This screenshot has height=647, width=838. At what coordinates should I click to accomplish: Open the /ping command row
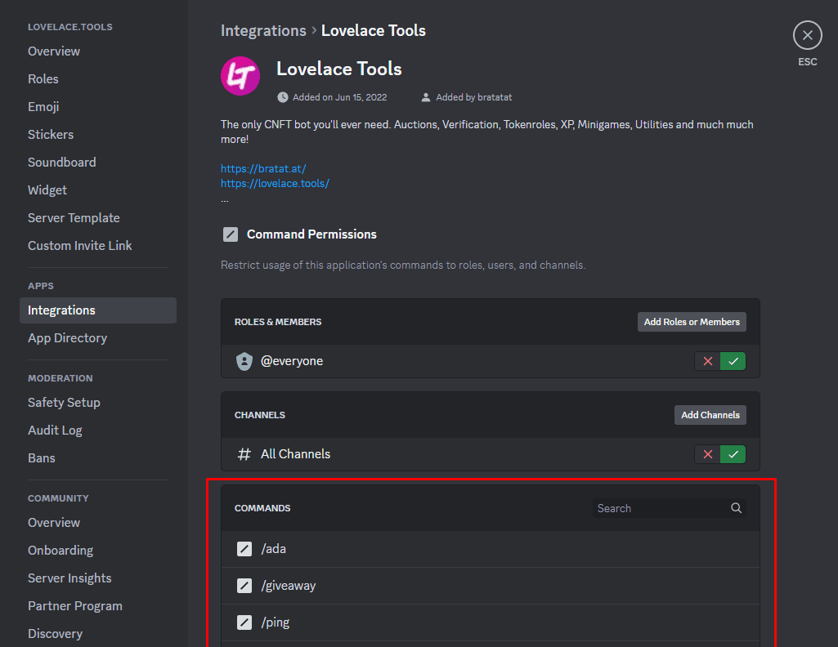(490, 622)
